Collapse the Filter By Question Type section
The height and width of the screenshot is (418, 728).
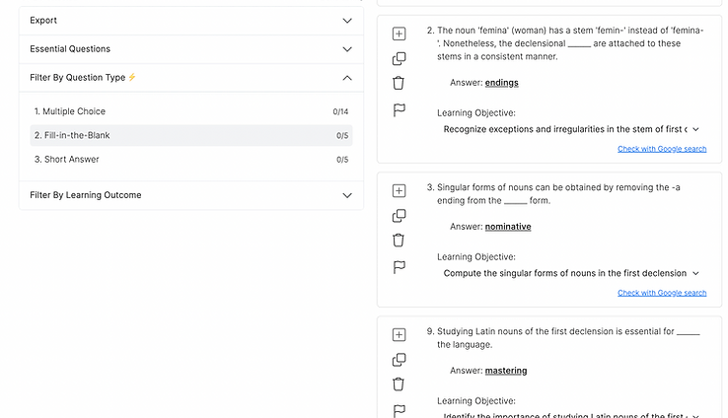pyautogui.click(x=191, y=78)
